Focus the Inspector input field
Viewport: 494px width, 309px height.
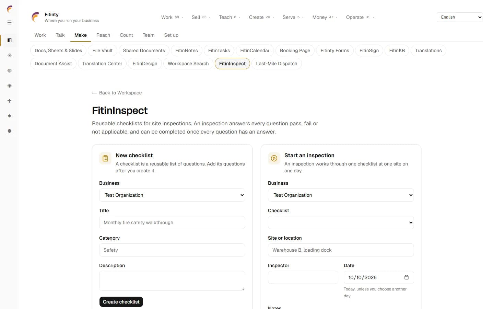303,277
